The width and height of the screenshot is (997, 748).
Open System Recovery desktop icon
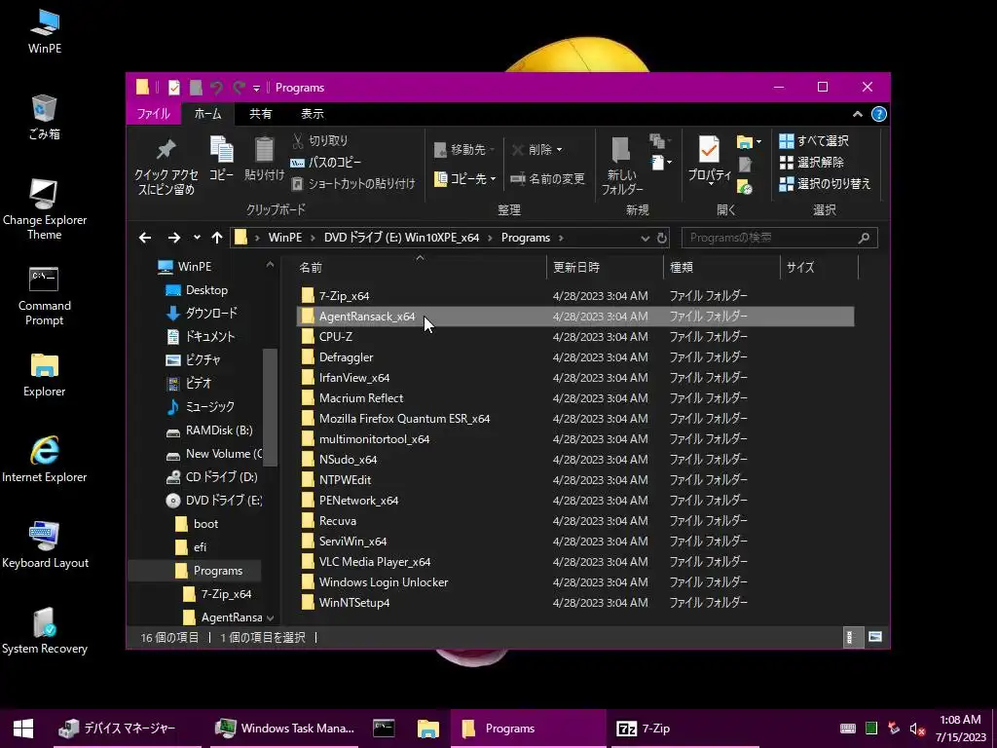pyautogui.click(x=45, y=631)
